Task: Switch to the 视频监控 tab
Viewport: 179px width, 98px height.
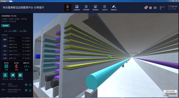Action: point(114,8)
